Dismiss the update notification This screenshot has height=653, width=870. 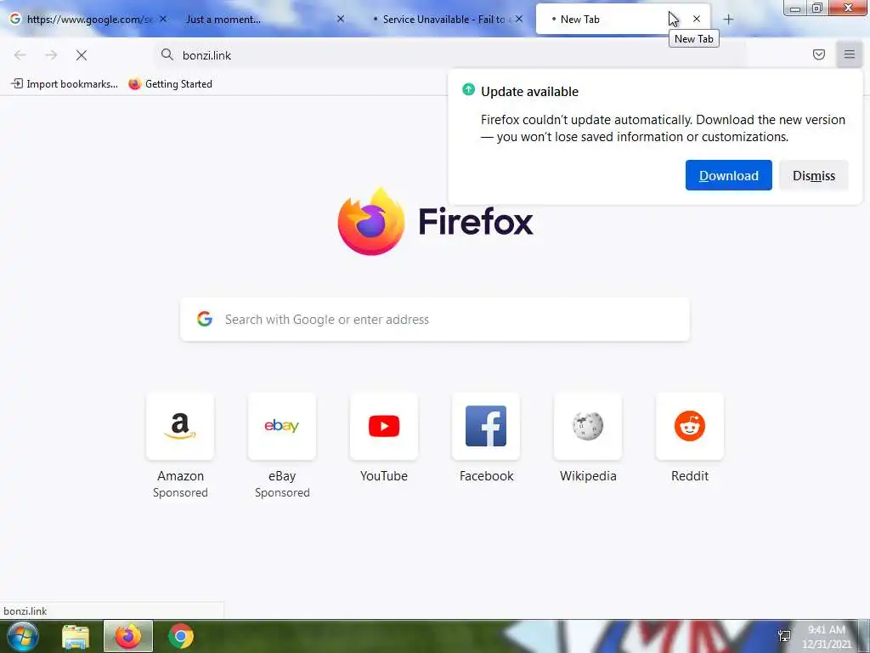tap(813, 175)
